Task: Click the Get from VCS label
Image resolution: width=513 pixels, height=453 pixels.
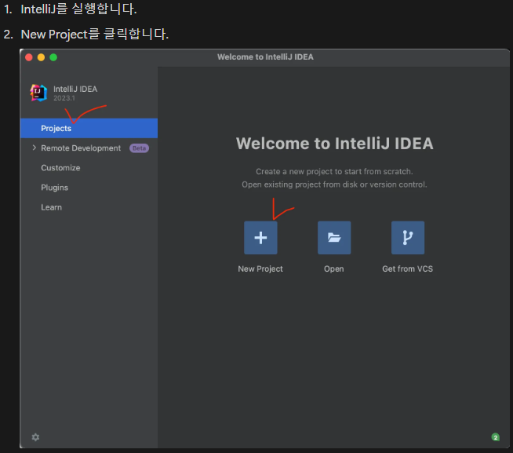Action: coord(407,269)
